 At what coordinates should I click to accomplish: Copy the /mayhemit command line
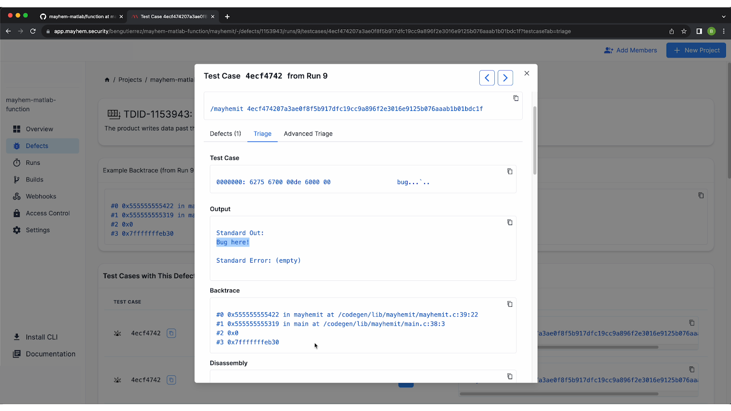[x=516, y=98]
